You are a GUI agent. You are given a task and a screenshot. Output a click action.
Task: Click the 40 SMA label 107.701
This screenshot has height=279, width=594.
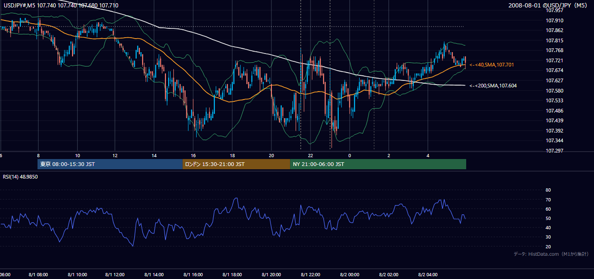pyautogui.click(x=492, y=65)
